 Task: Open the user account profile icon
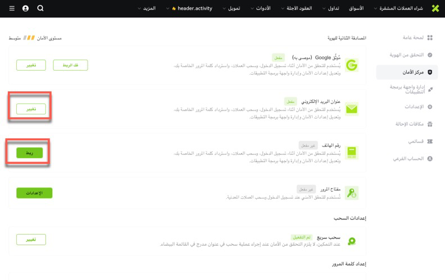25,8
